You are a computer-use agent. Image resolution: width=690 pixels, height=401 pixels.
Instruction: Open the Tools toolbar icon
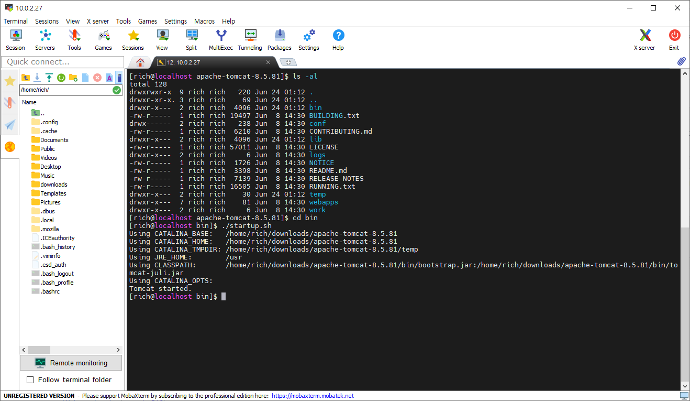coord(74,40)
